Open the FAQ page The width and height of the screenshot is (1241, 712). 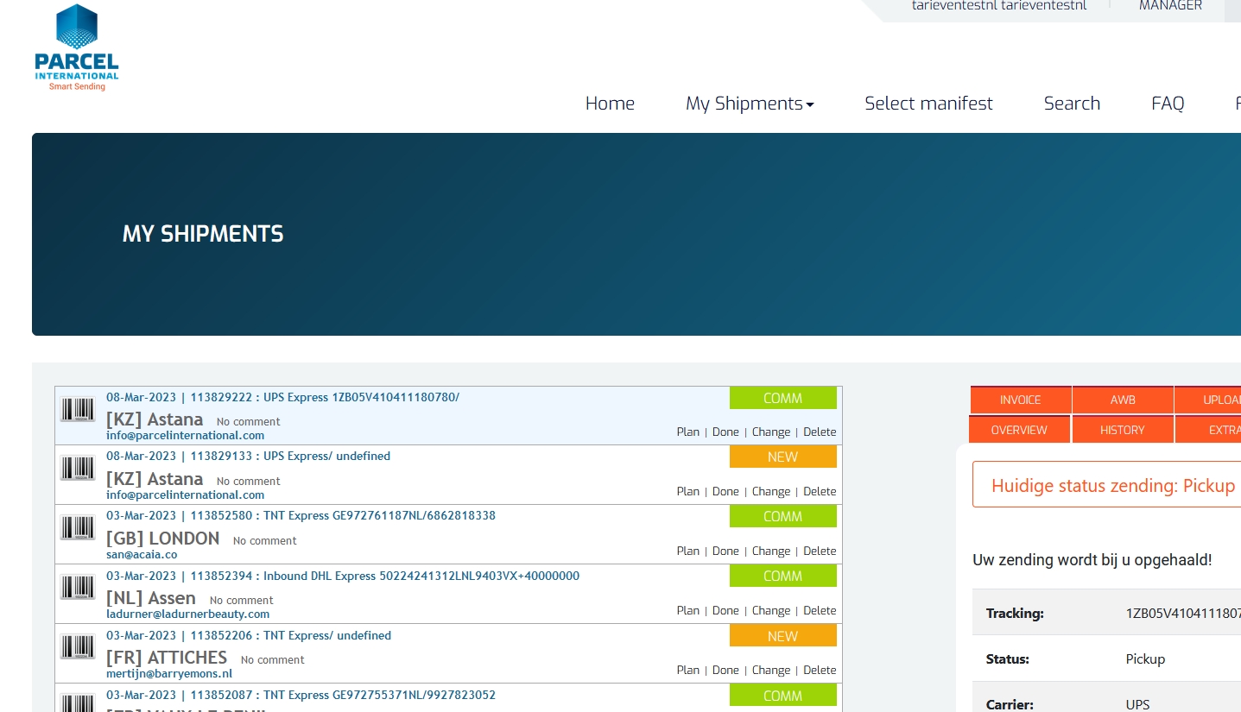click(1168, 104)
